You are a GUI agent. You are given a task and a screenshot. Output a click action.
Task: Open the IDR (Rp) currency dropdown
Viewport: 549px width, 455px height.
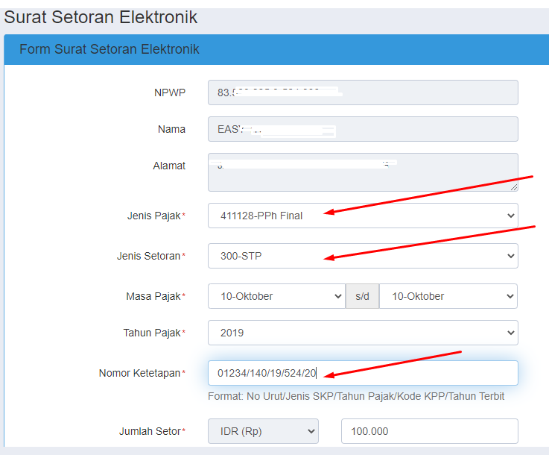[x=263, y=431]
